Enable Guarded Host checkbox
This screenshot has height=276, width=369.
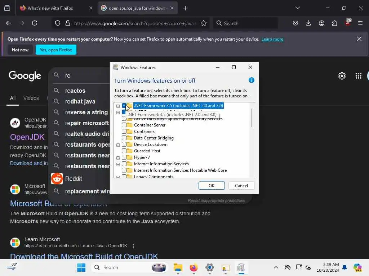point(124,151)
